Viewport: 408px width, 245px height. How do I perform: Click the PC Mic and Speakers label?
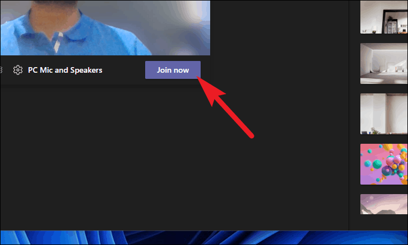(x=65, y=70)
